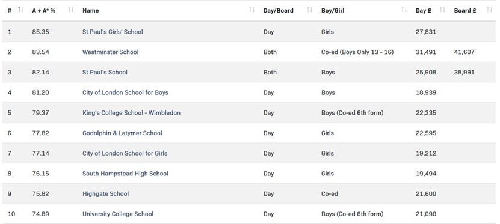Visit St Paul's School page
The image size is (500, 224).
coord(105,72)
